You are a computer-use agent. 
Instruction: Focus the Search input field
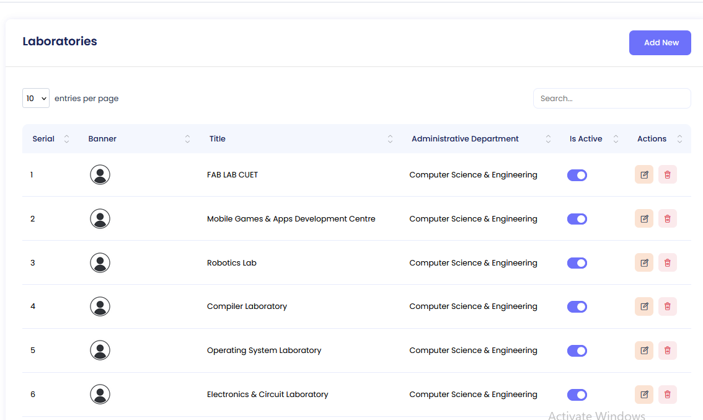[611, 98]
